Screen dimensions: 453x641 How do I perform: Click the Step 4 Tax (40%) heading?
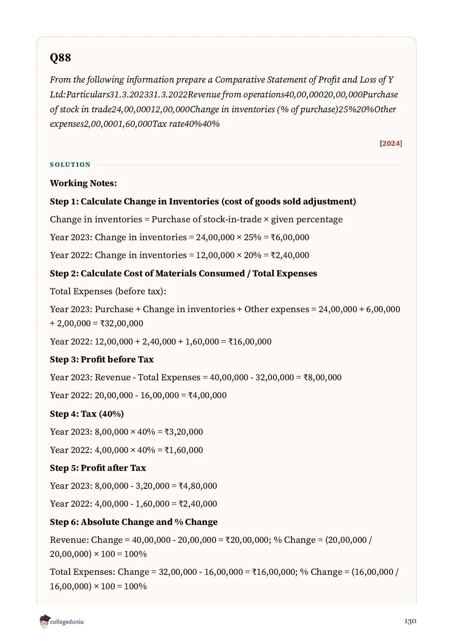(87, 414)
